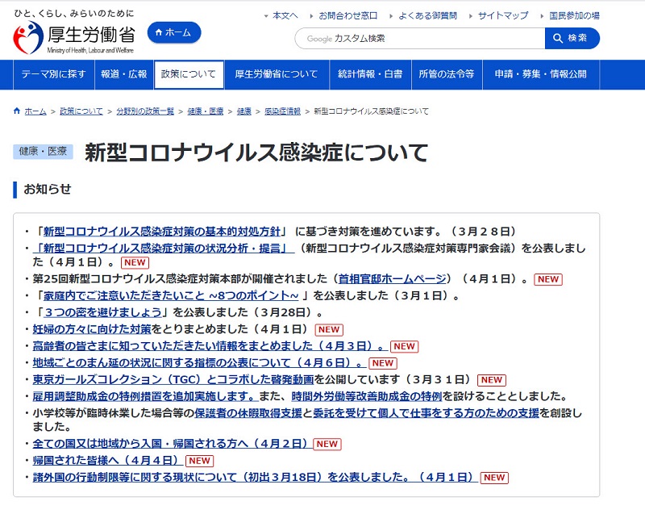Viewport: 645px width, 514px height.
Task: Open the サイトマップ link
Action: click(502, 15)
